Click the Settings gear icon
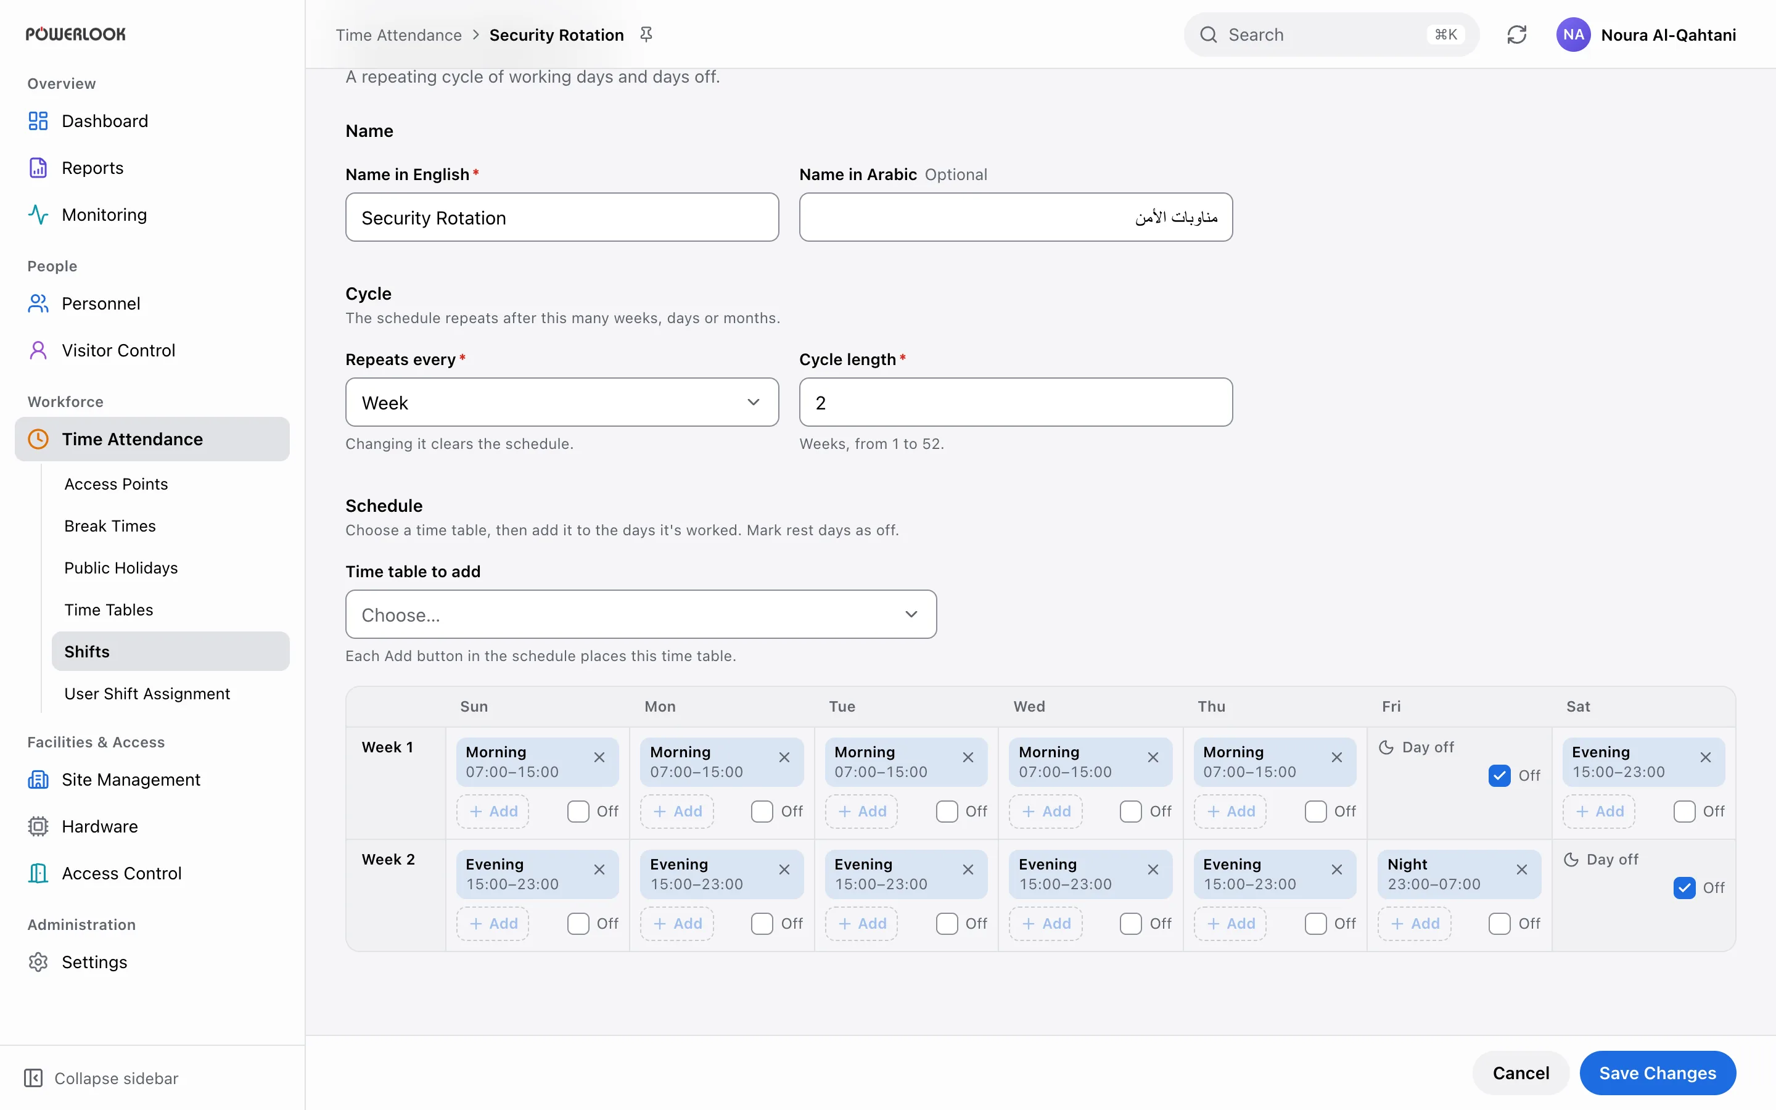The width and height of the screenshot is (1776, 1110). (x=38, y=963)
